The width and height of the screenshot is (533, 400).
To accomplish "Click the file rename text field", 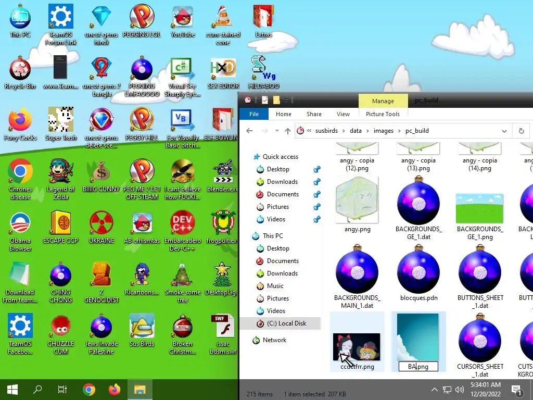I will coord(418,367).
